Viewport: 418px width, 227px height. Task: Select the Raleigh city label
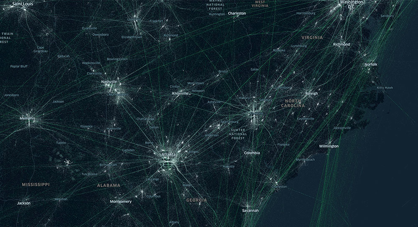pyautogui.click(x=312, y=93)
